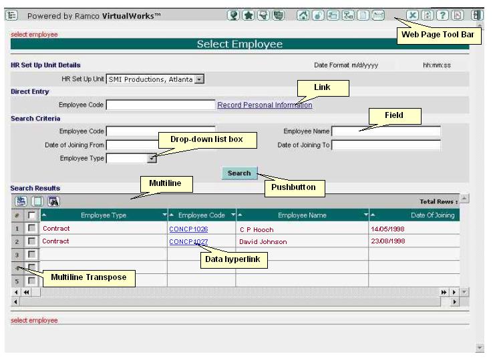Click the home icon in the toolbar
The image size is (493, 360).
(303, 15)
